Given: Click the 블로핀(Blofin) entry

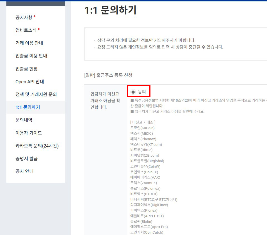Looking at the screenshot, I should tap(141, 222).
